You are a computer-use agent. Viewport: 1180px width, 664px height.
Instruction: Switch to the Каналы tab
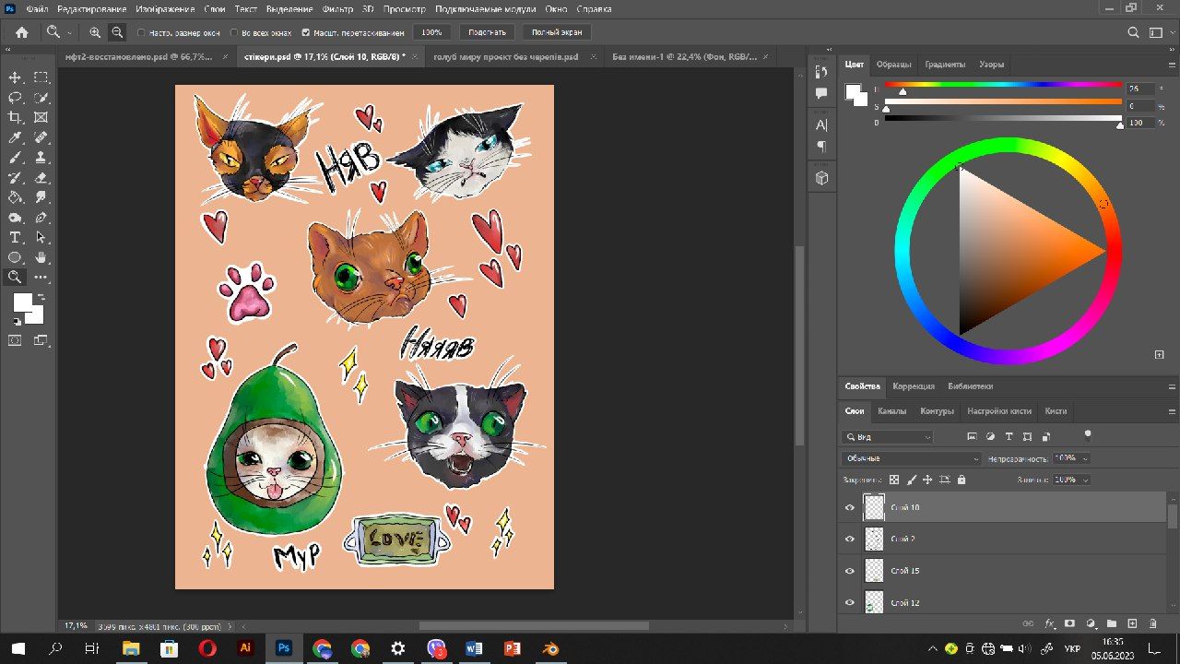point(891,411)
